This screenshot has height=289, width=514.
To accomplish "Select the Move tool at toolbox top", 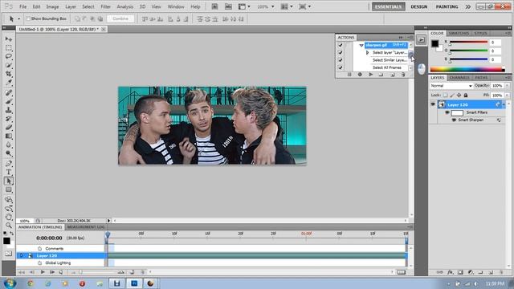I will click(9, 39).
